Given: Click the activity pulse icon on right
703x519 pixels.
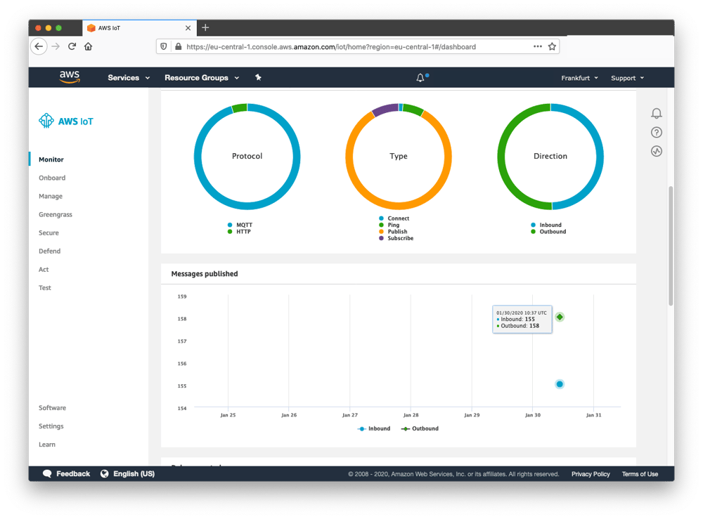Looking at the screenshot, I should pyautogui.click(x=657, y=151).
